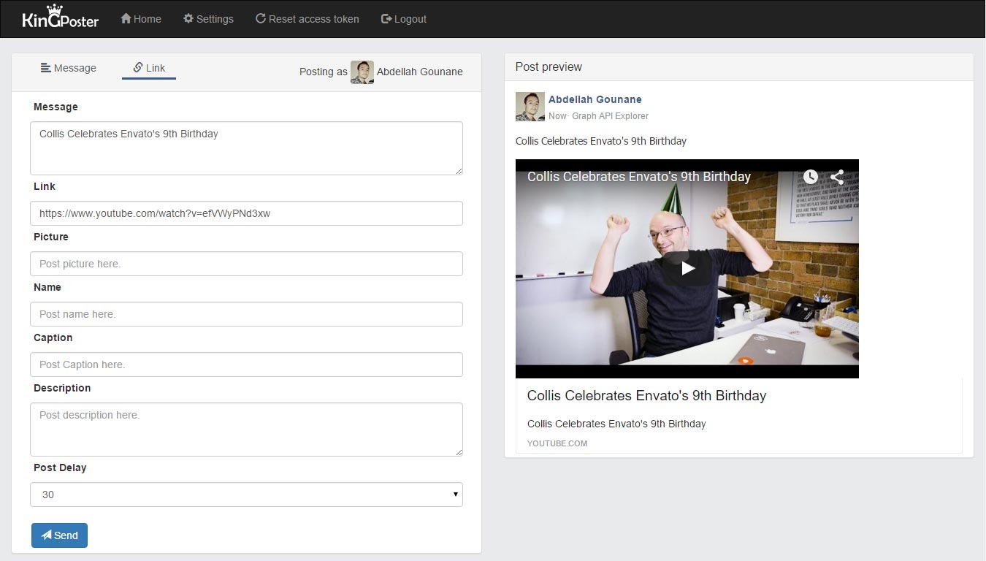Click the 'Abdellah Gounane' name beside Posting as
The image size is (986, 561).
click(x=420, y=72)
